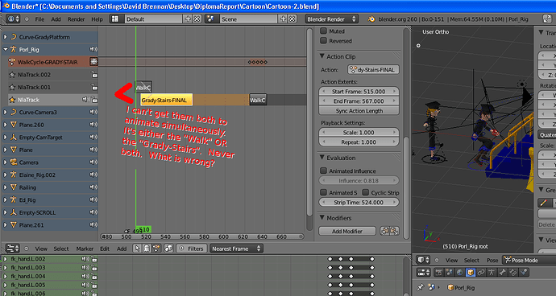This screenshot has width=556, height=296.
Task: Open the Blender Render engine dropdown
Action: 331,19
